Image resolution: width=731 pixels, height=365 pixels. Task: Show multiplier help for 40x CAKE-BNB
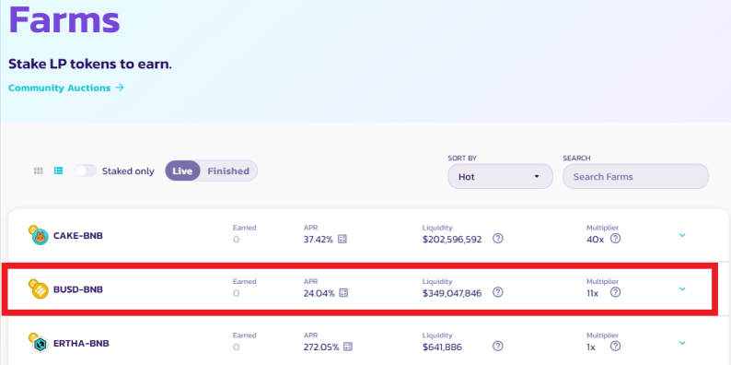click(x=615, y=239)
